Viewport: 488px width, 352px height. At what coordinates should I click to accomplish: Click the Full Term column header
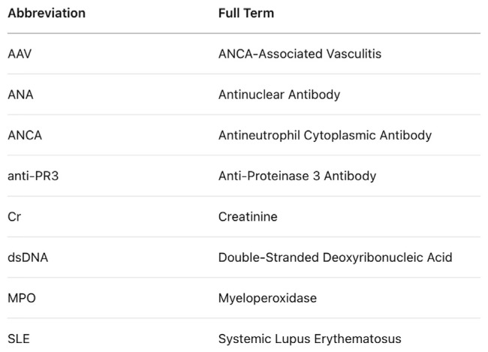coord(246,14)
